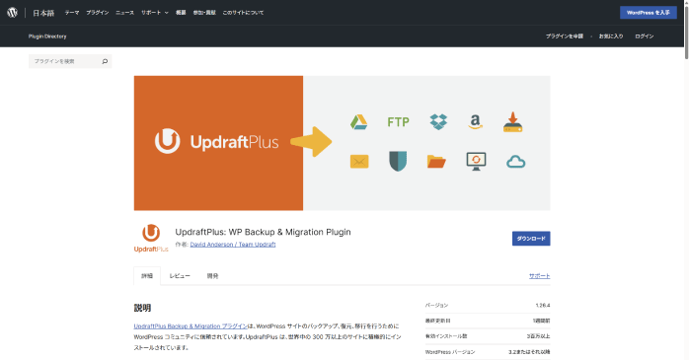Open the お気に入り link

[611, 36]
